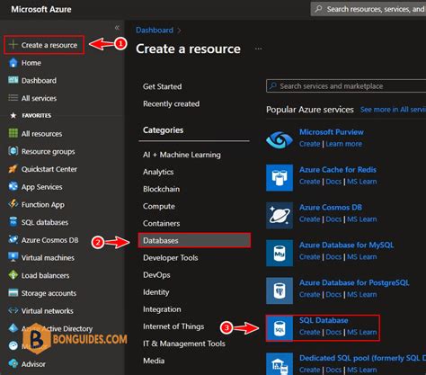Focus the Search services and marketplace field

(x=346, y=86)
